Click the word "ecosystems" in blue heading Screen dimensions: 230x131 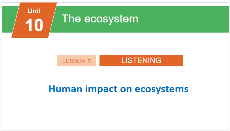(x=161, y=90)
